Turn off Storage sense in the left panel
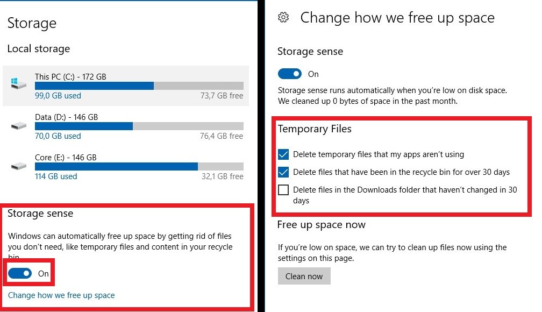Image resolution: width=542 pixels, height=312 pixels. (x=20, y=273)
